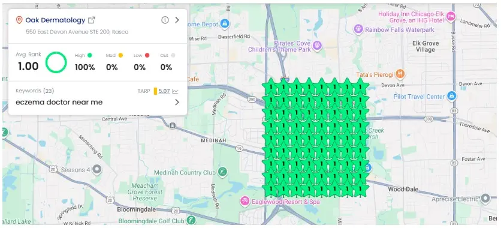The image size is (501, 228).
Task: Select Aprecise Electric location marker
Action: pos(485,199)
